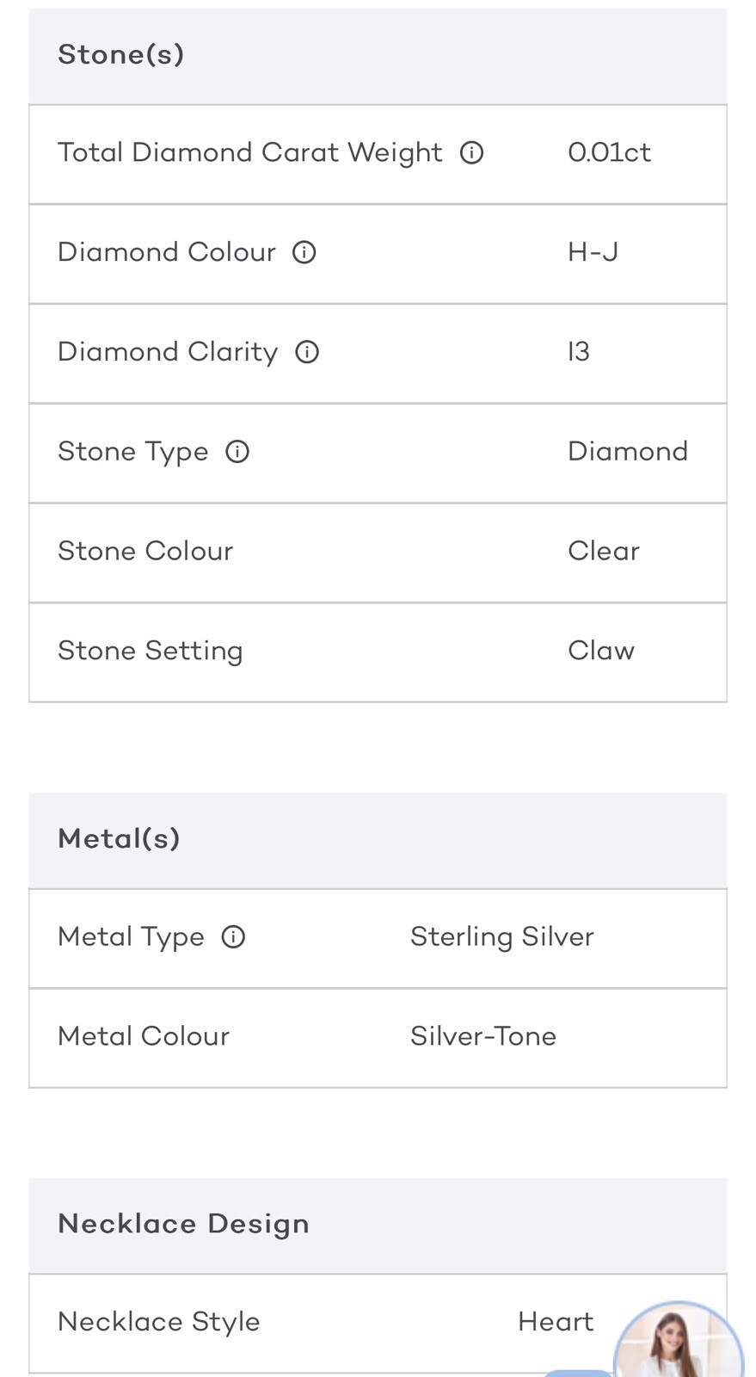Tap the Diamond Colour info icon
756x1377 pixels.
304,252
